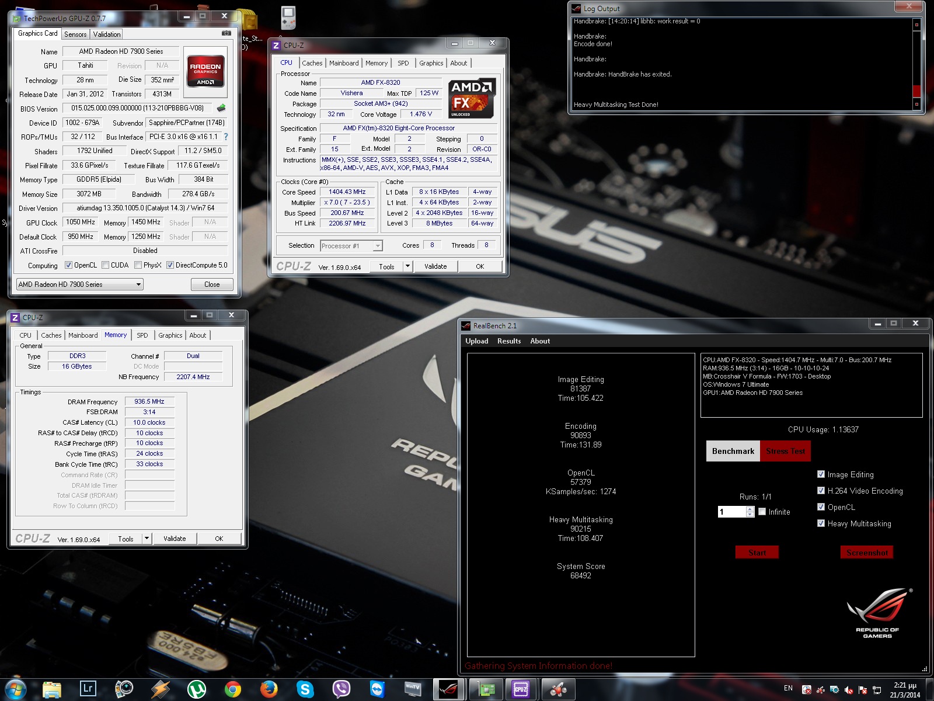This screenshot has height=701, width=934.
Task: Click the taskbar clock showing 21/3/2014
Action: click(905, 690)
